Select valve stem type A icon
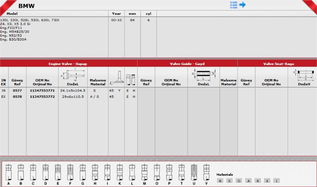This screenshot has height=187, width=317. (x=8, y=172)
